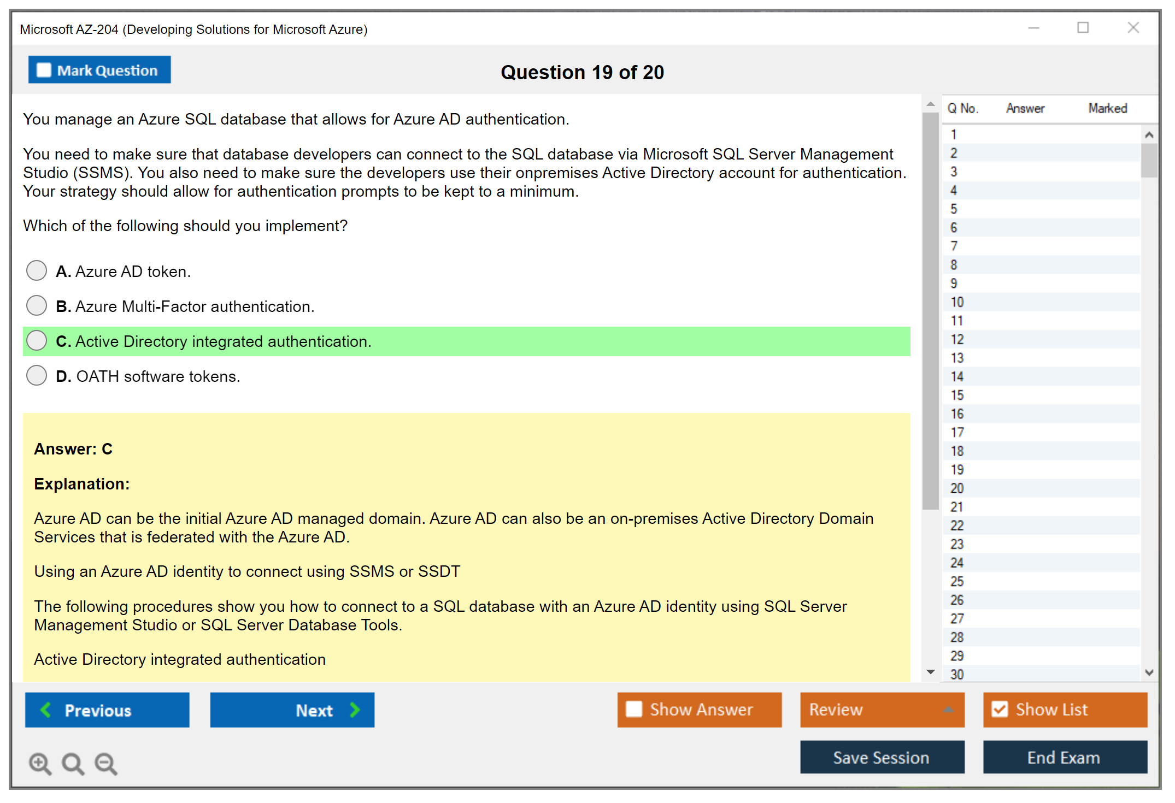The height and width of the screenshot is (803, 1175).
Task: Jump to question 10 in the list
Action: (957, 302)
